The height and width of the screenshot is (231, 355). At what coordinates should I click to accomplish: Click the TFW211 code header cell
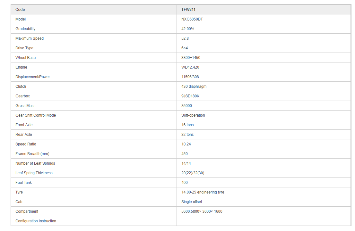188,10
